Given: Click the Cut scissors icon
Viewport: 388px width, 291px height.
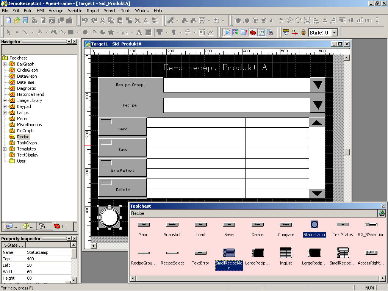Looking at the screenshot, I should [x=102, y=20].
